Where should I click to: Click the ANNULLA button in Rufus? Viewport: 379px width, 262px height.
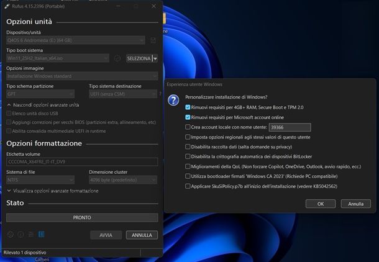[142, 235]
